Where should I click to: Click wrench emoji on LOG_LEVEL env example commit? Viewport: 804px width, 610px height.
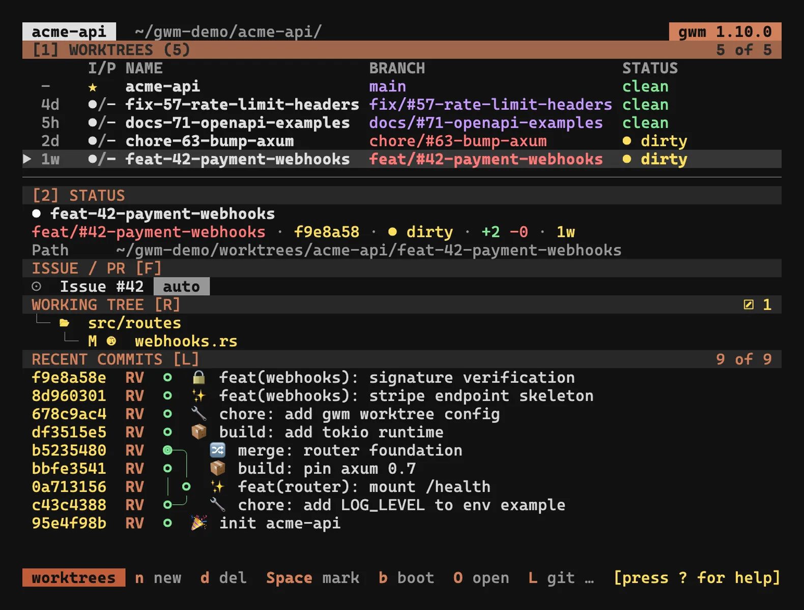tap(217, 505)
